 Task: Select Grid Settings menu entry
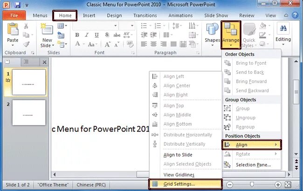(x=186, y=184)
